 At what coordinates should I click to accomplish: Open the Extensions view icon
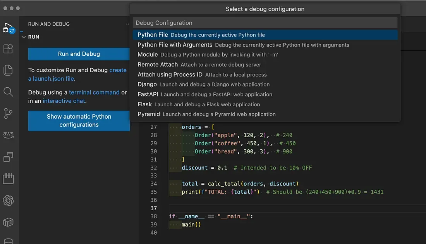(x=8, y=49)
